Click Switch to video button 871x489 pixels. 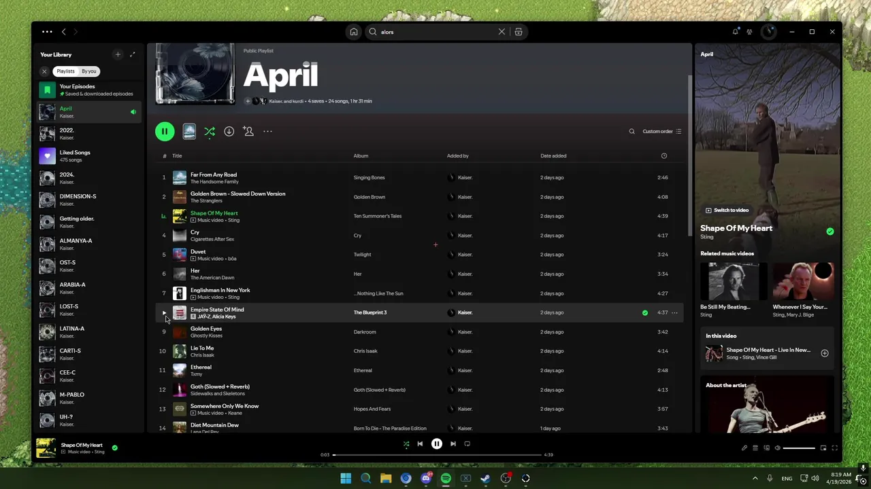tap(727, 211)
